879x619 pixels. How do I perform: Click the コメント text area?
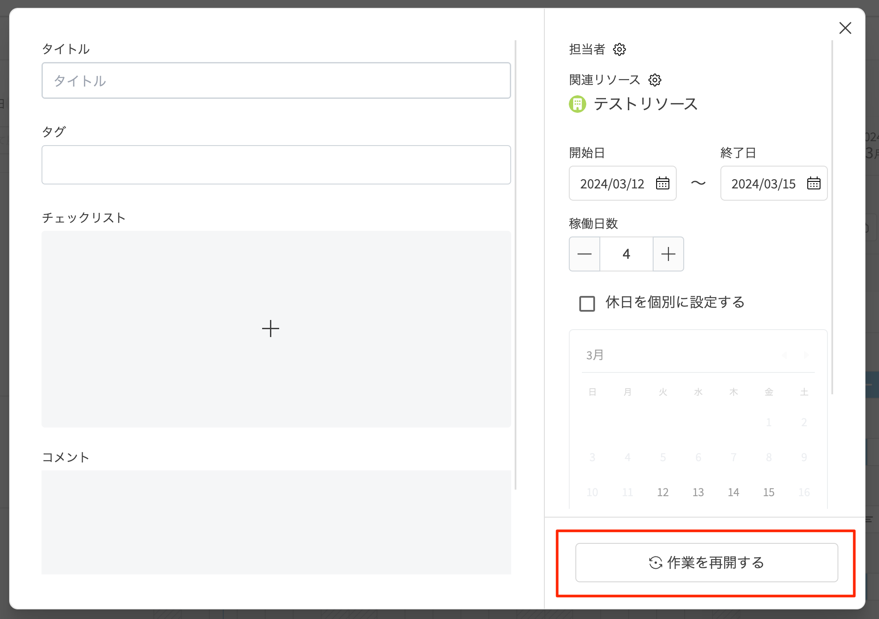coord(276,522)
